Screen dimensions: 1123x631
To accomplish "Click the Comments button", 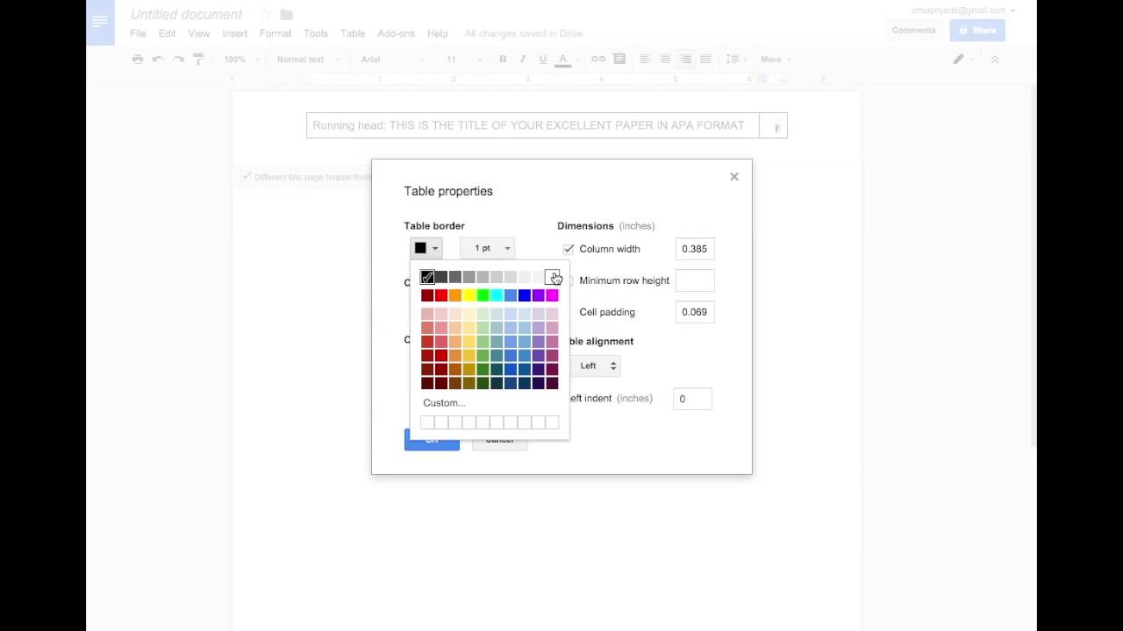I will (x=913, y=30).
